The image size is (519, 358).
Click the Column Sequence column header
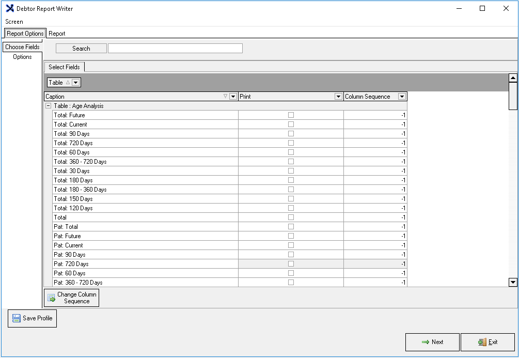coord(375,97)
